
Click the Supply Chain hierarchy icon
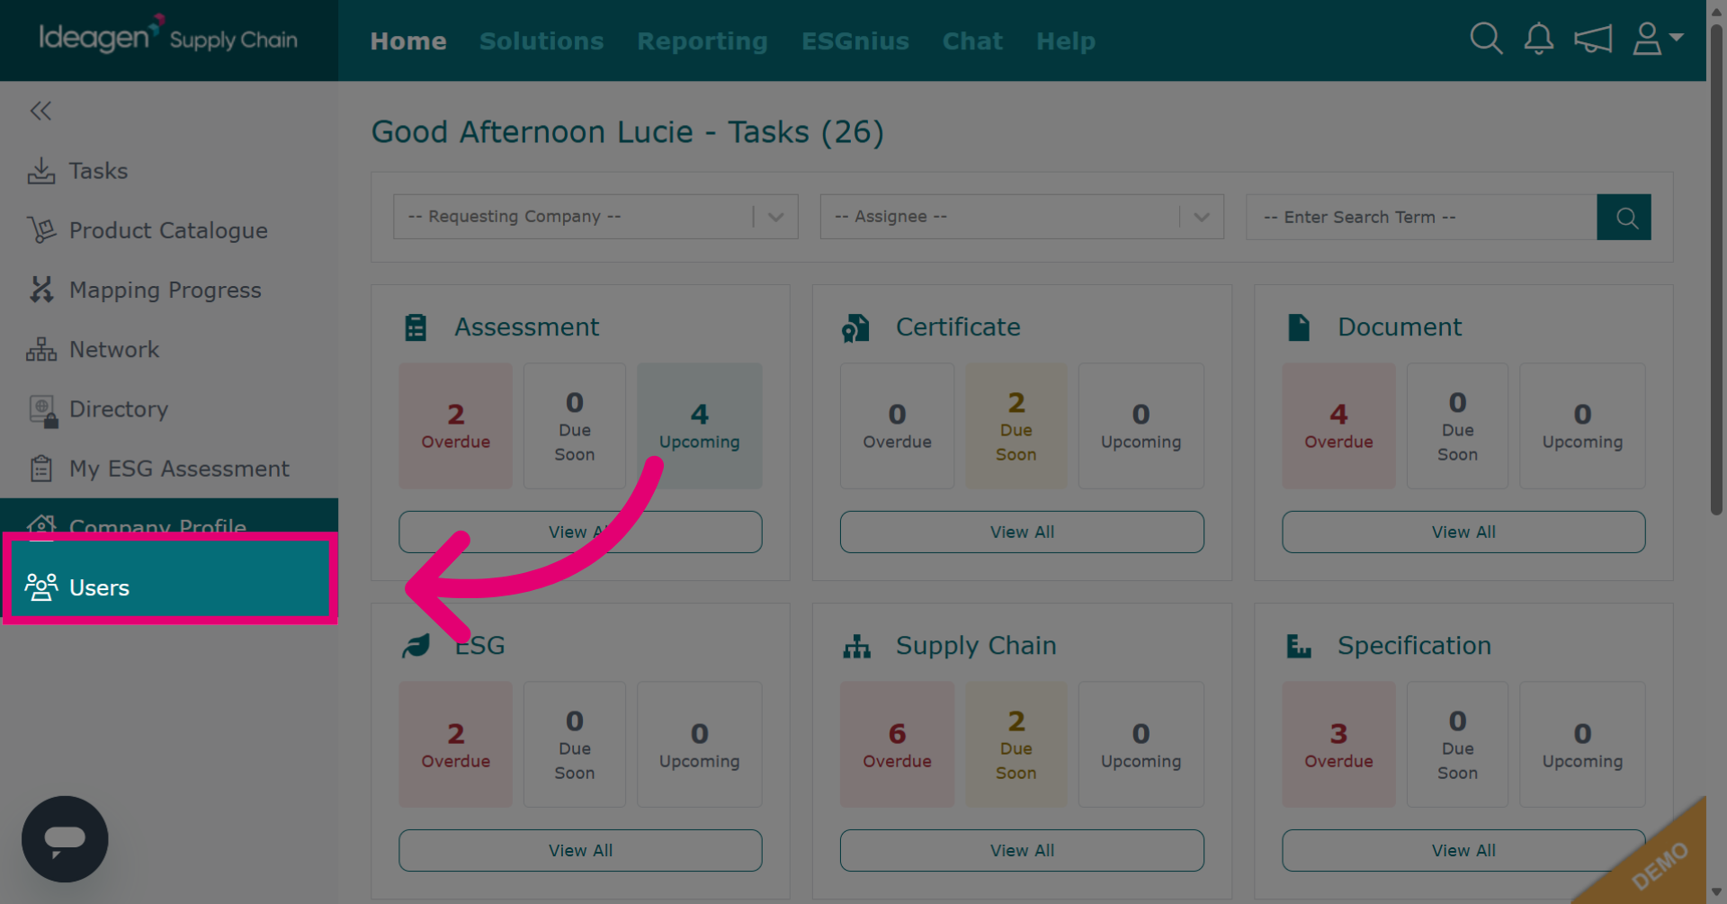[x=856, y=646]
